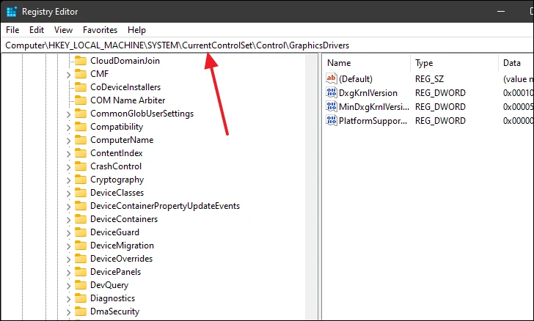The width and height of the screenshot is (534, 321).
Task: Click the Cryptography folder icon
Action: click(81, 180)
